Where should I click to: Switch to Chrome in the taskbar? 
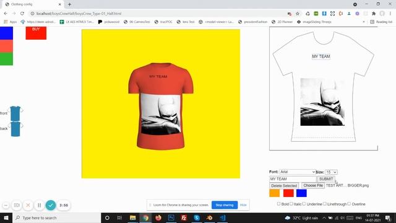pyautogui.click(x=145, y=217)
